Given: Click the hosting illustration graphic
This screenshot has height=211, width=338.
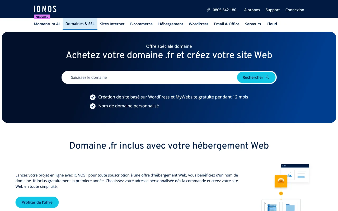Looking at the screenshot, I should (x=285, y=187).
